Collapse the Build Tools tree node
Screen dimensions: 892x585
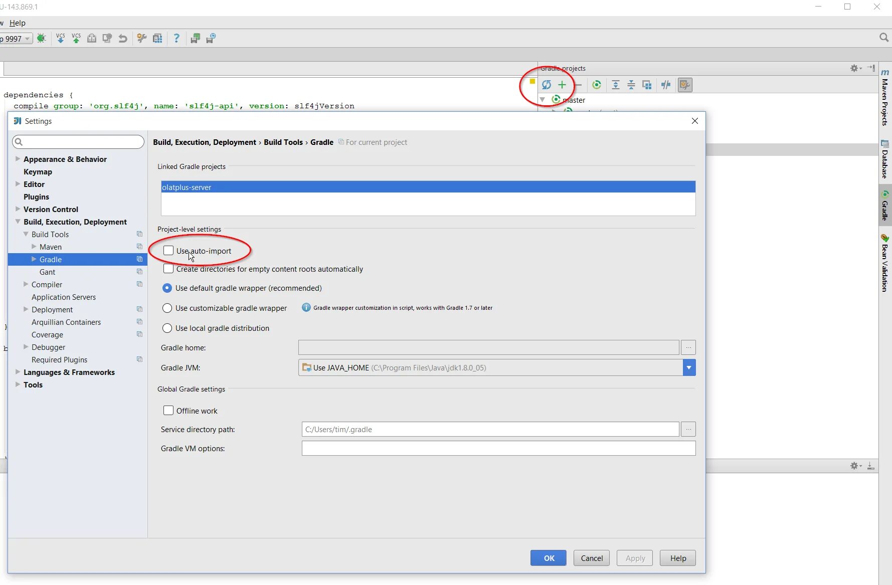26,234
